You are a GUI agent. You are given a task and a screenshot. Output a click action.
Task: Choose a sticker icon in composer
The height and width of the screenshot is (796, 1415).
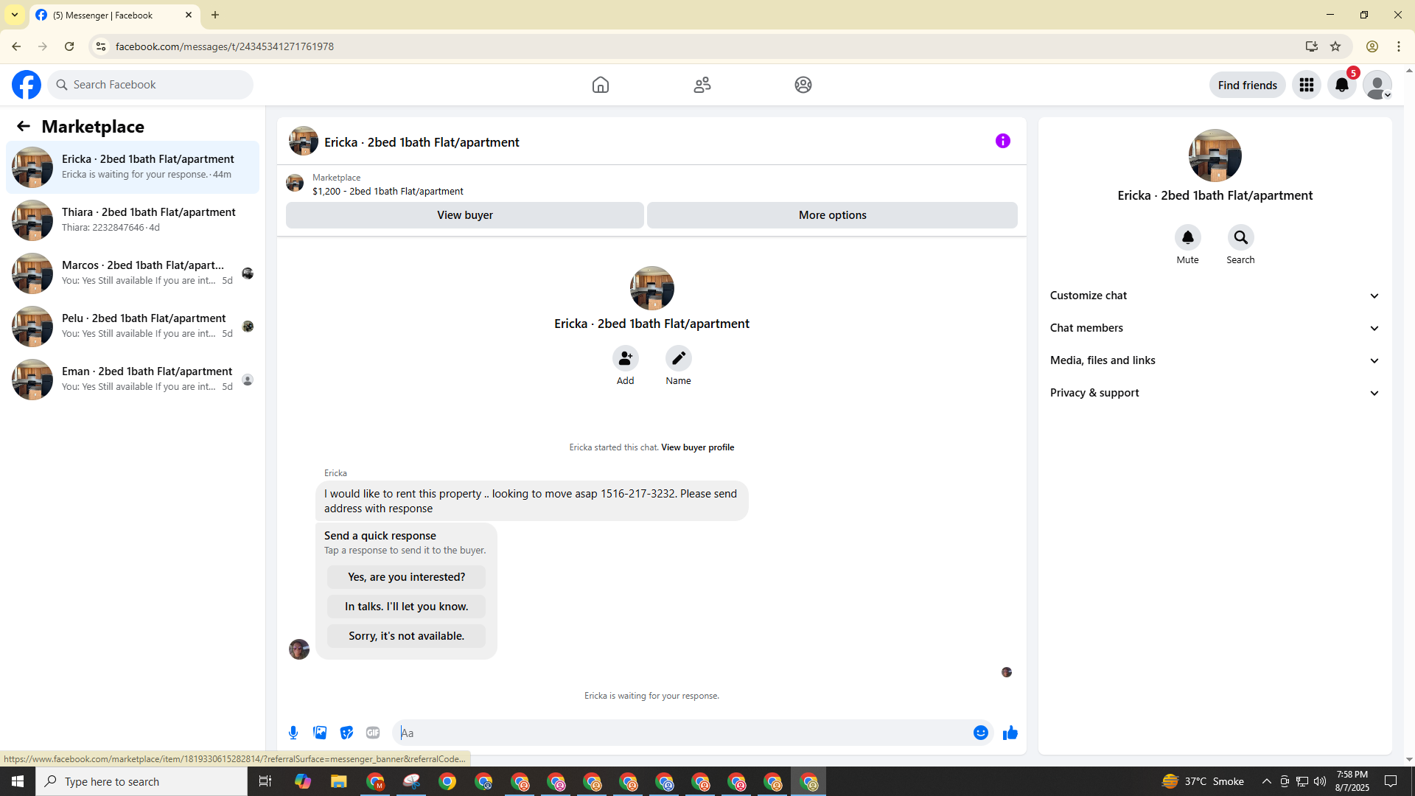346,733
